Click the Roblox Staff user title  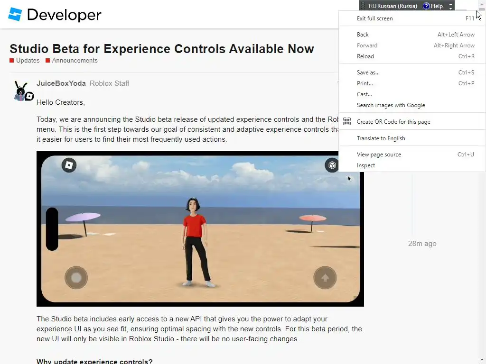[110, 83]
